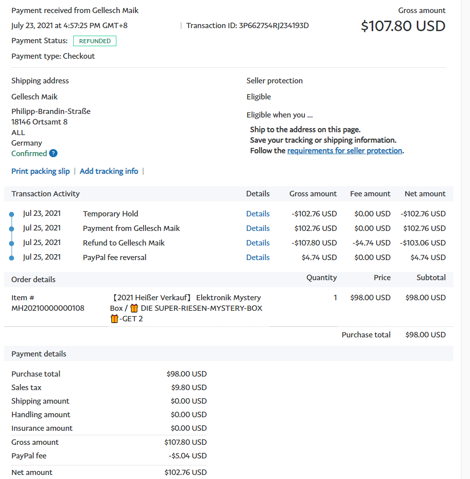Click the green Confirmed address status text

(x=29, y=154)
